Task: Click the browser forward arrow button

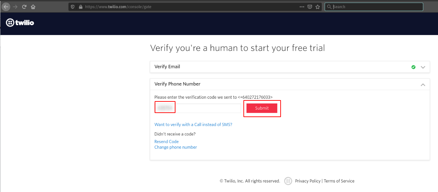Action: pos(15,7)
